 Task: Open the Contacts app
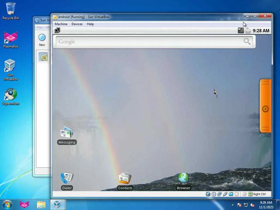[x=125, y=181]
